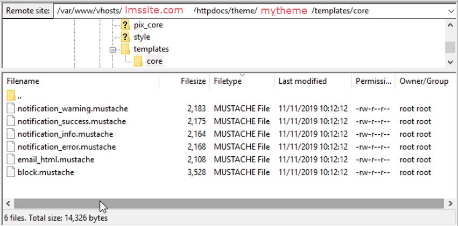The width and height of the screenshot is (458, 226).
Task: Click the notification_warning.mustache file icon
Action: click(x=11, y=108)
